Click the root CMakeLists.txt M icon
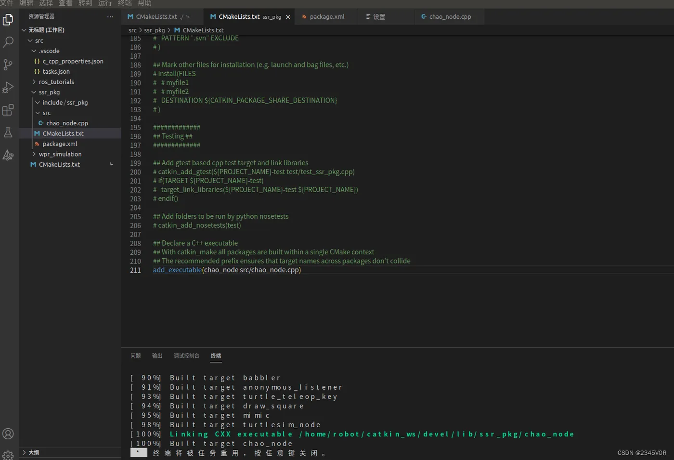Viewport: 674px width, 460px height. coord(33,165)
